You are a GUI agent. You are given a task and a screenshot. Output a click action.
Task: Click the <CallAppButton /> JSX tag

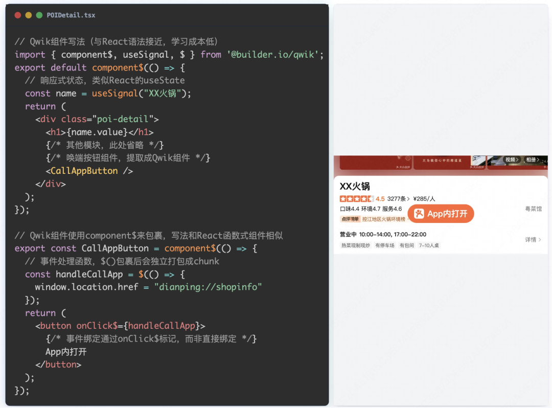click(89, 171)
